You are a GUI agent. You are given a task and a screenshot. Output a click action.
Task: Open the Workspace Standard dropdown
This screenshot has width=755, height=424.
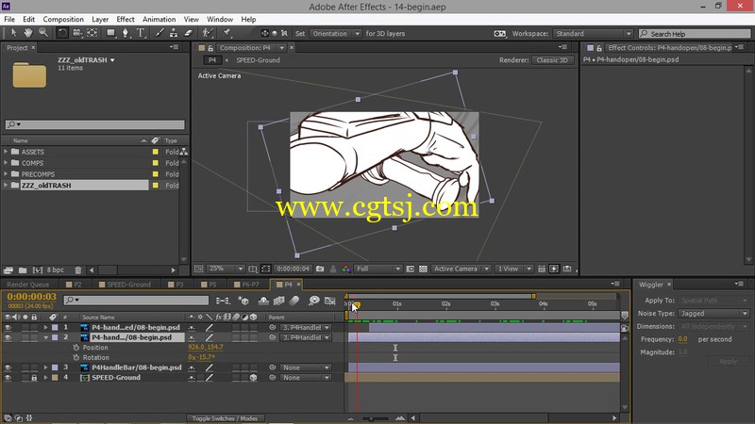tap(593, 34)
